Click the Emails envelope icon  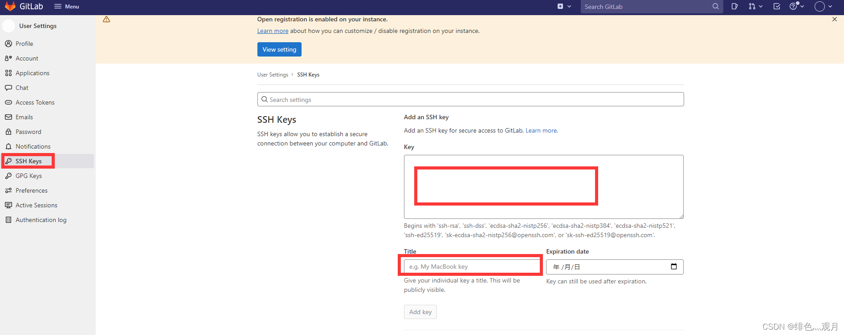pos(8,117)
